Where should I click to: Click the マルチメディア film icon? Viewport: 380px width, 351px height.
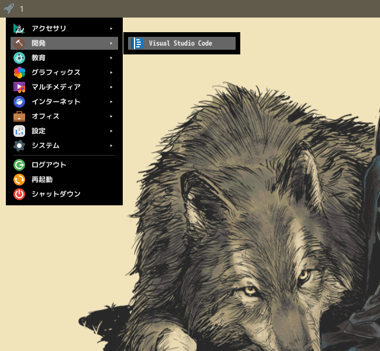coord(19,87)
